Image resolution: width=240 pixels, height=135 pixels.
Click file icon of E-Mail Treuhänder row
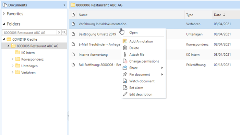(x=73, y=44)
